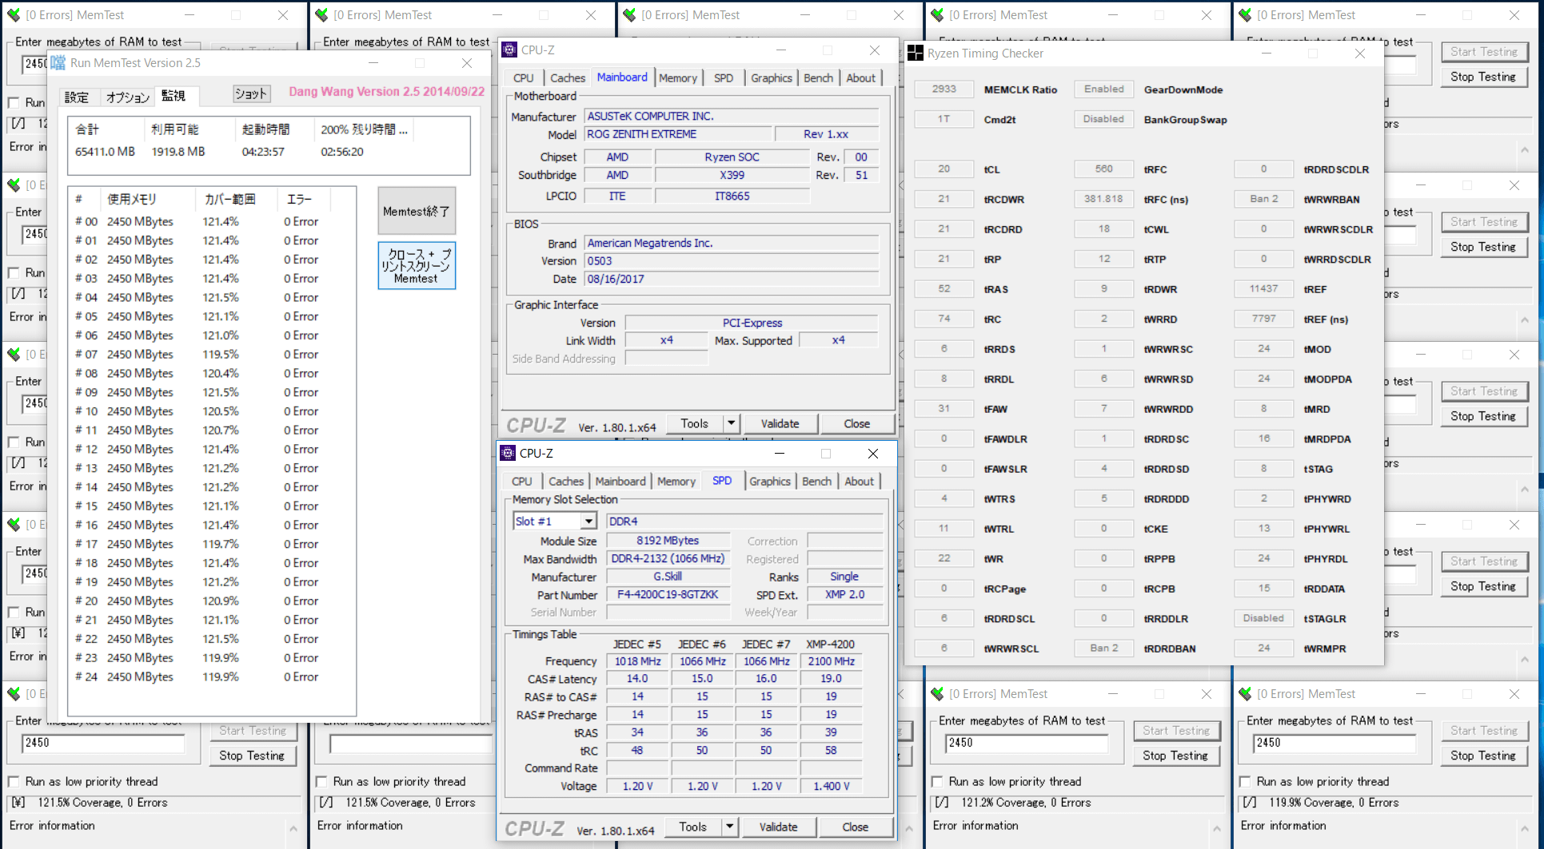Screen dimensions: 1544x849
Task: Click the クローズ+プリントスクリーン Memtest button
Action: [417, 266]
